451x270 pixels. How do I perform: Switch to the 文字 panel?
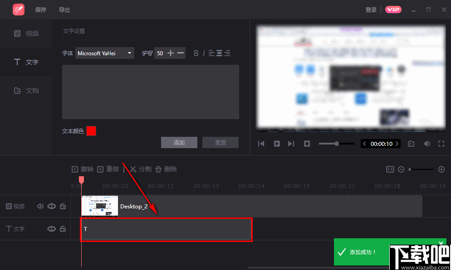25,62
